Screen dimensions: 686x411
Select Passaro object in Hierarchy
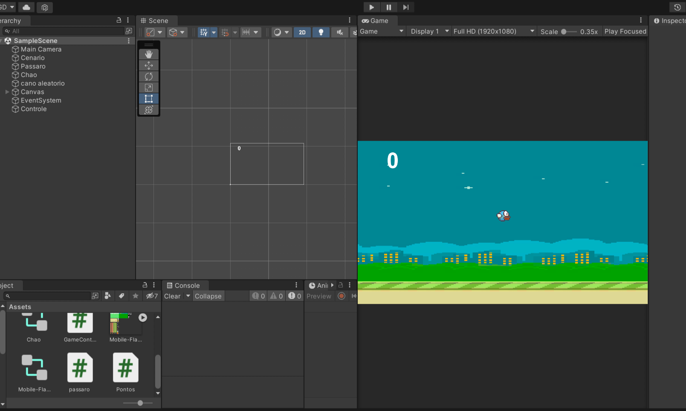pyautogui.click(x=33, y=66)
